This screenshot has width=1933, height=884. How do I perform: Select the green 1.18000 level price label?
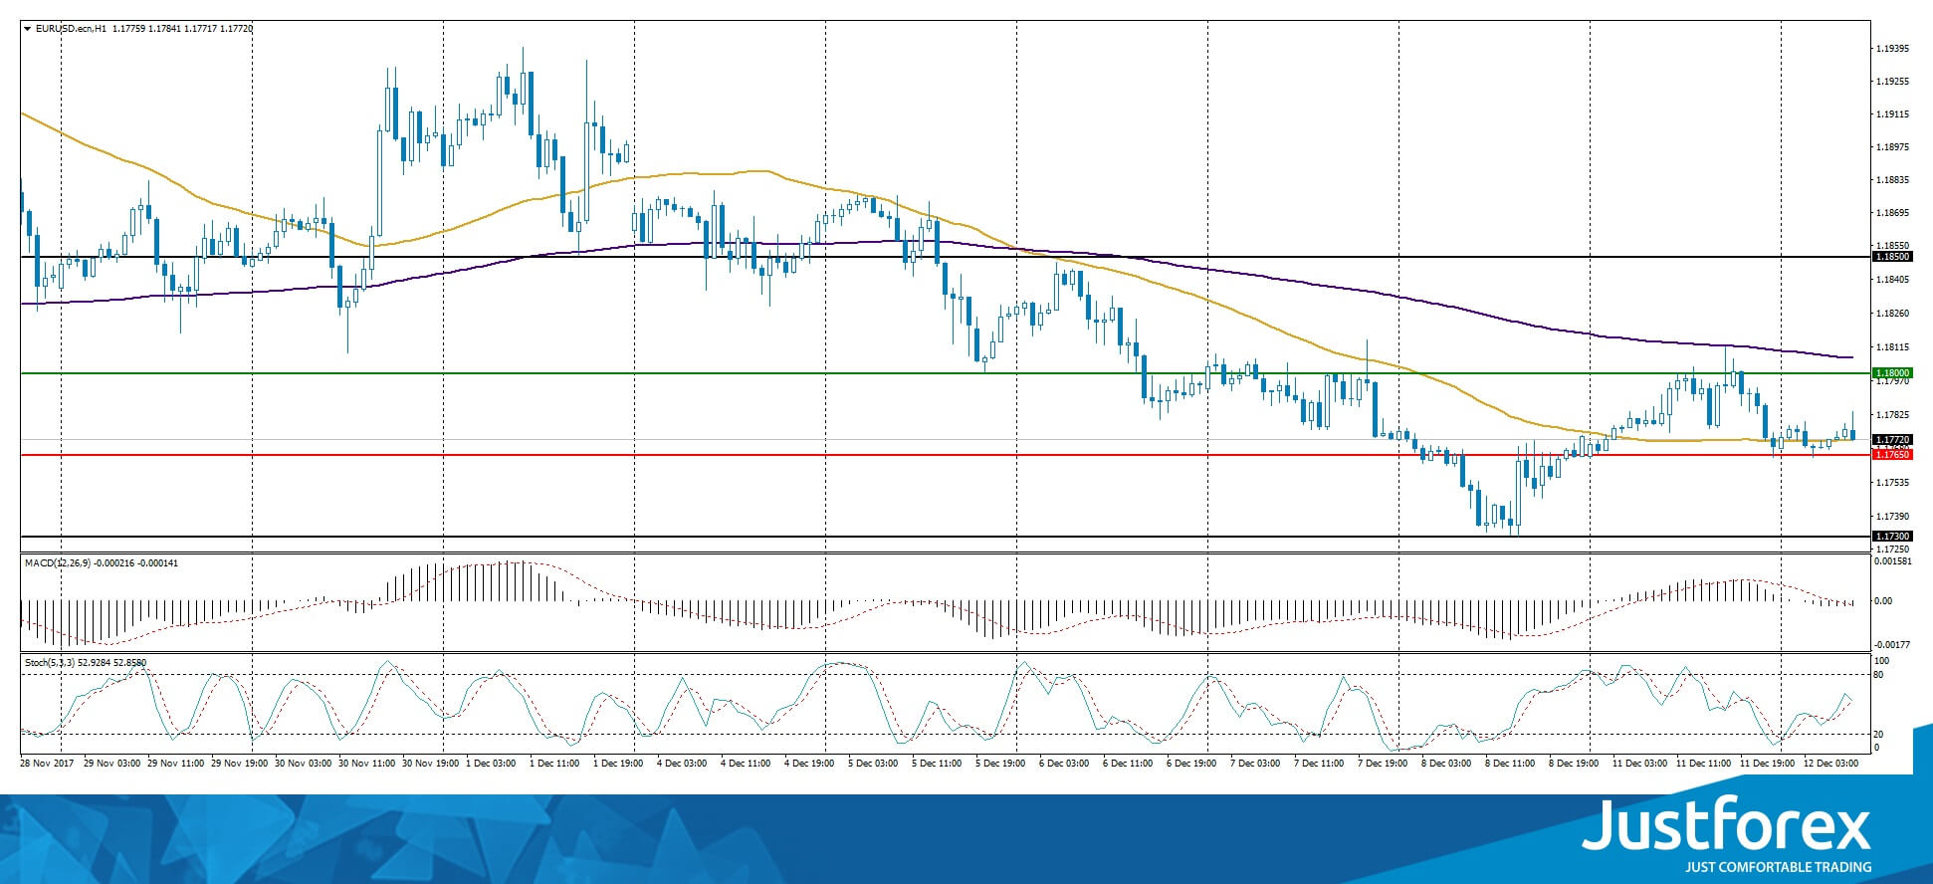tap(1892, 373)
